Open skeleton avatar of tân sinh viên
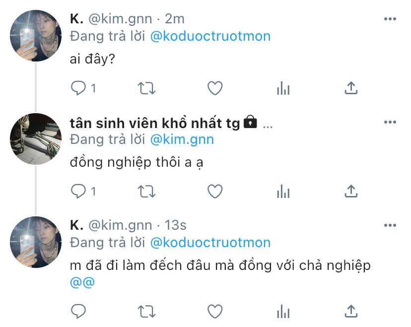Viewport: 411px width, 327px height. point(36,139)
